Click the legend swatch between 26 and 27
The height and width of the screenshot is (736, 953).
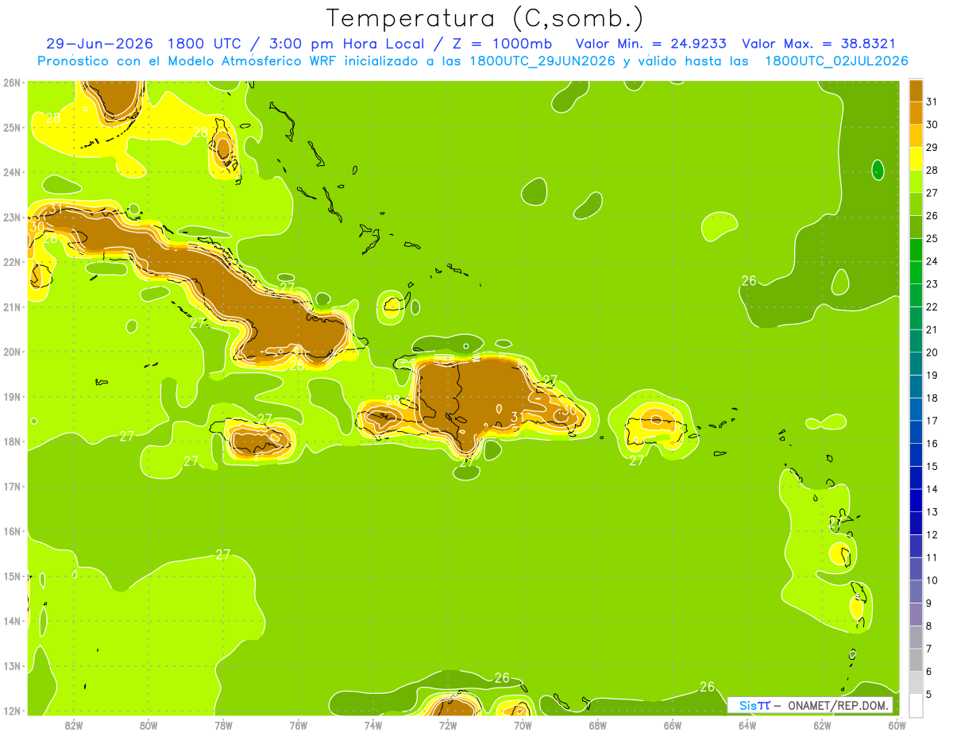click(916, 204)
